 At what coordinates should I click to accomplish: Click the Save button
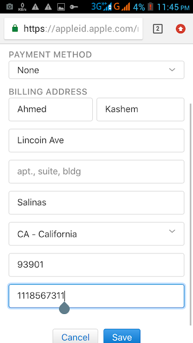(x=122, y=337)
